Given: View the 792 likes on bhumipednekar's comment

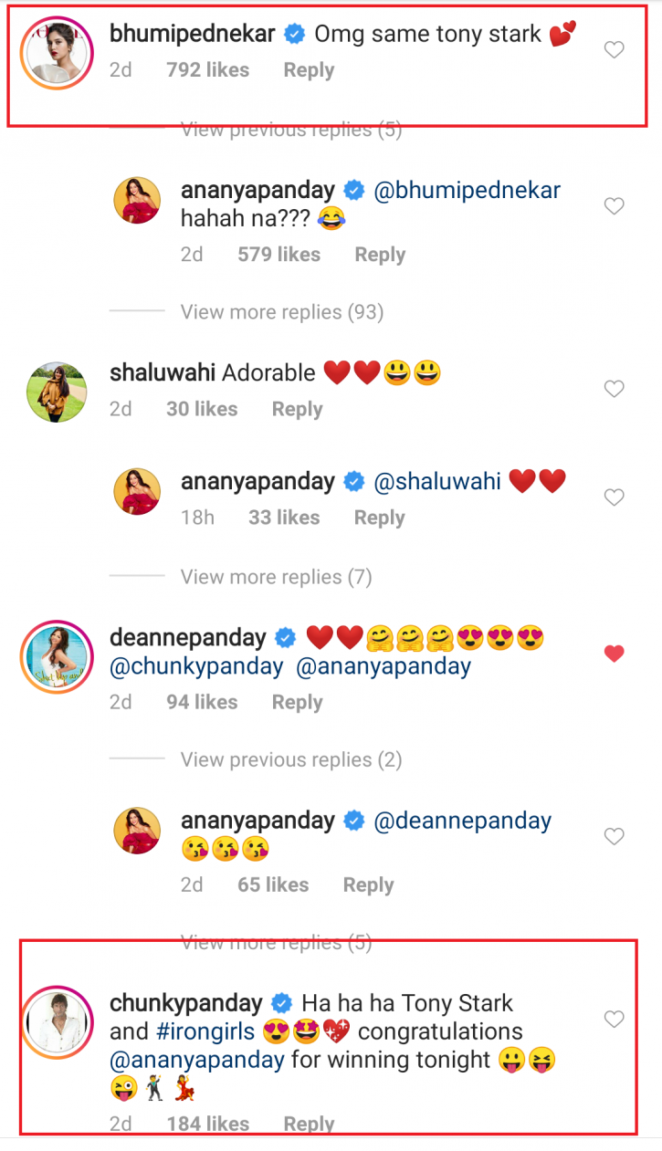Looking at the screenshot, I should click(x=207, y=70).
